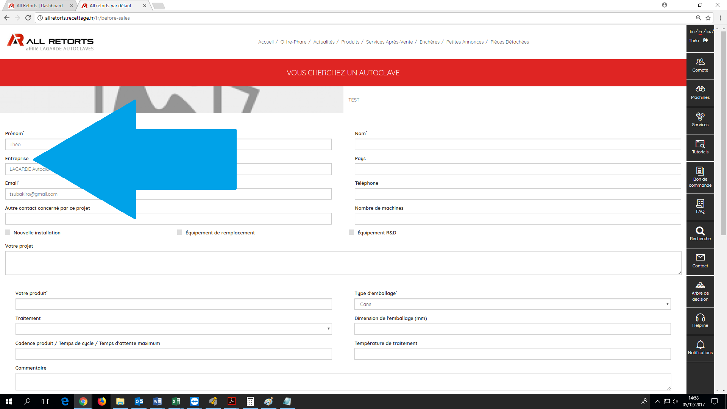This screenshot has width=727, height=409.
Task: Expand the Traitement dropdown
Action: (173, 329)
